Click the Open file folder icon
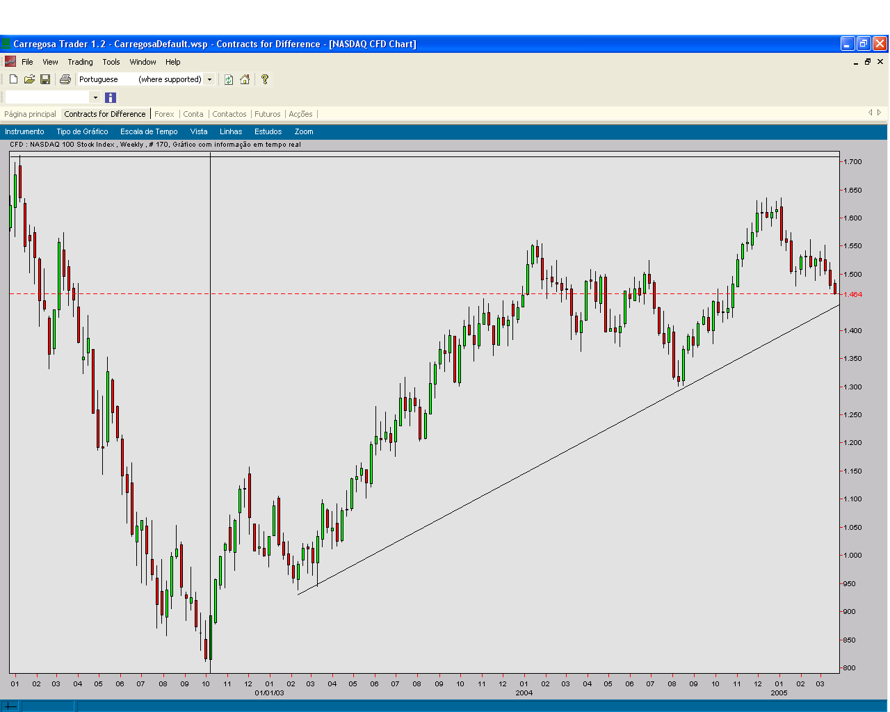This screenshot has height=712, width=890. pyautogui.click(x=29, y=79)
